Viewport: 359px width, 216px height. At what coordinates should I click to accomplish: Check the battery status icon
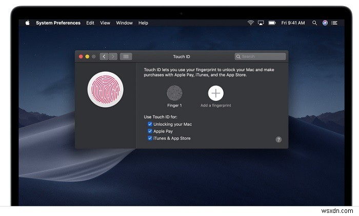coord(272,23)
